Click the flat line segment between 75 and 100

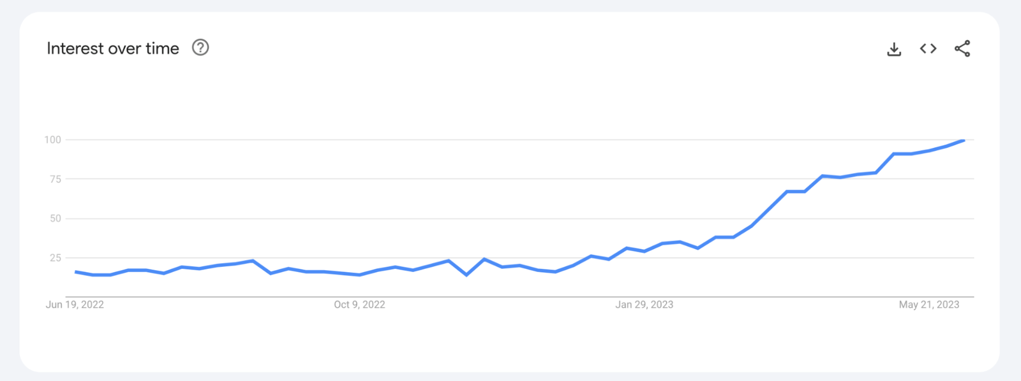(x=903, y=154)
